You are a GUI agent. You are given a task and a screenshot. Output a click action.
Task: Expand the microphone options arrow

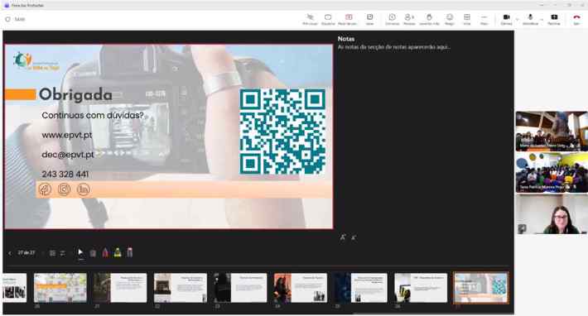click(x=542, y=19)
